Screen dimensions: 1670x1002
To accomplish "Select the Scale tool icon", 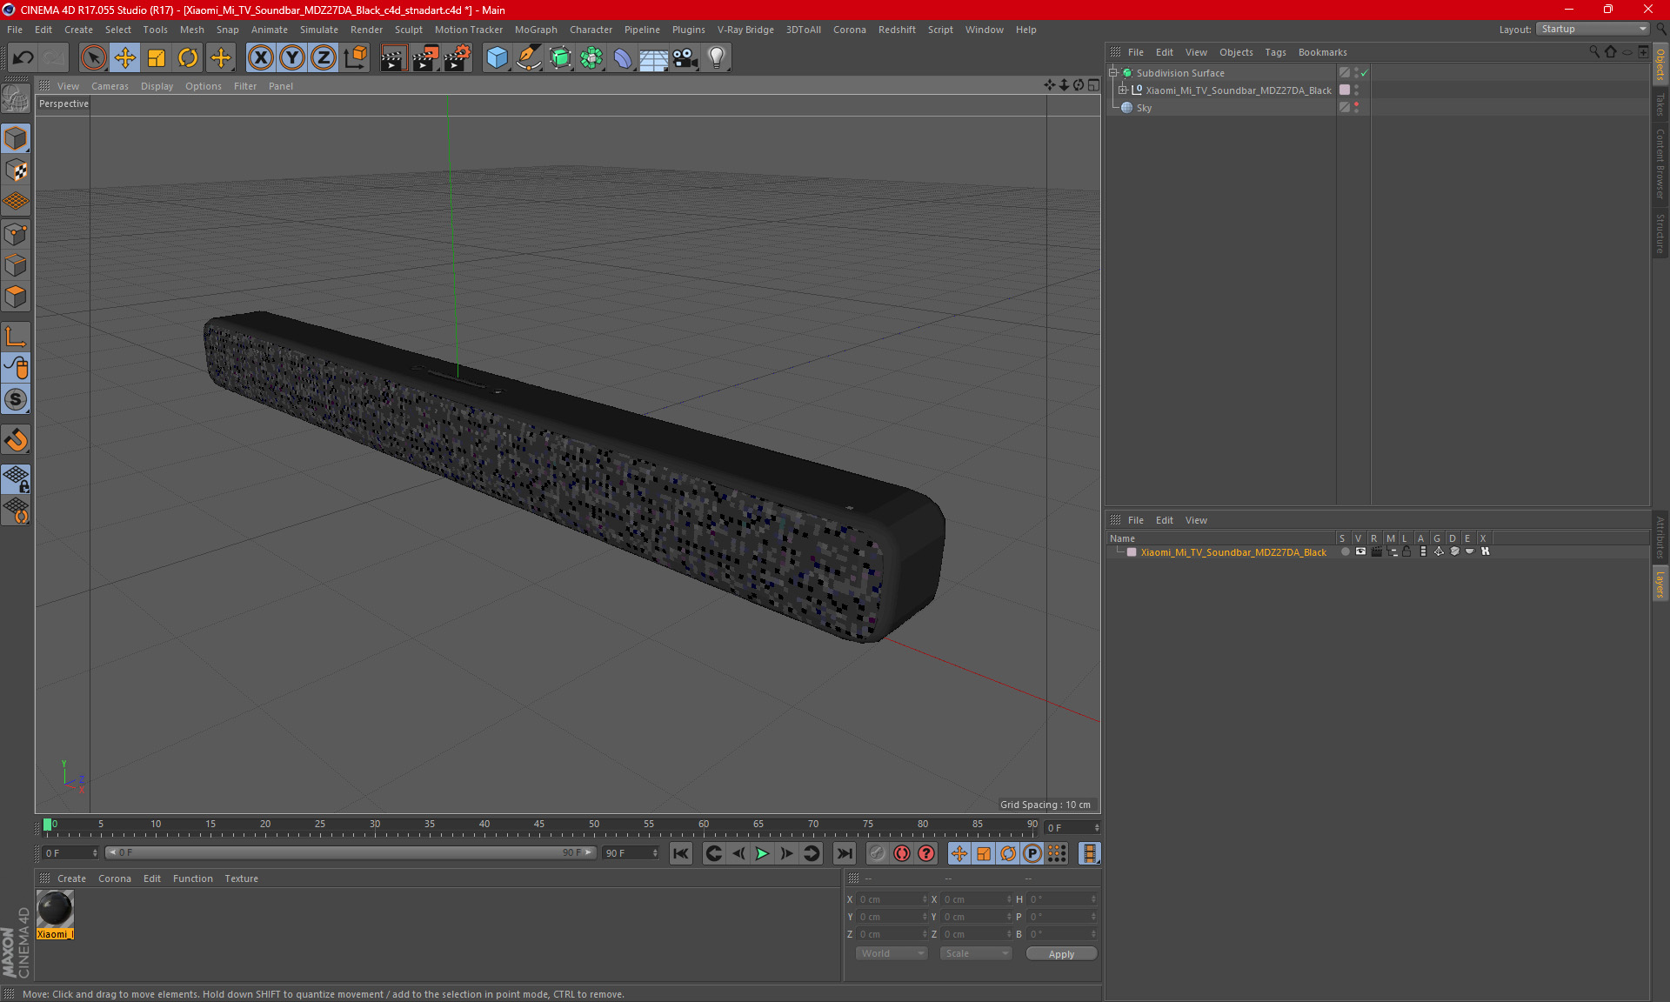I will click(157, 58).
